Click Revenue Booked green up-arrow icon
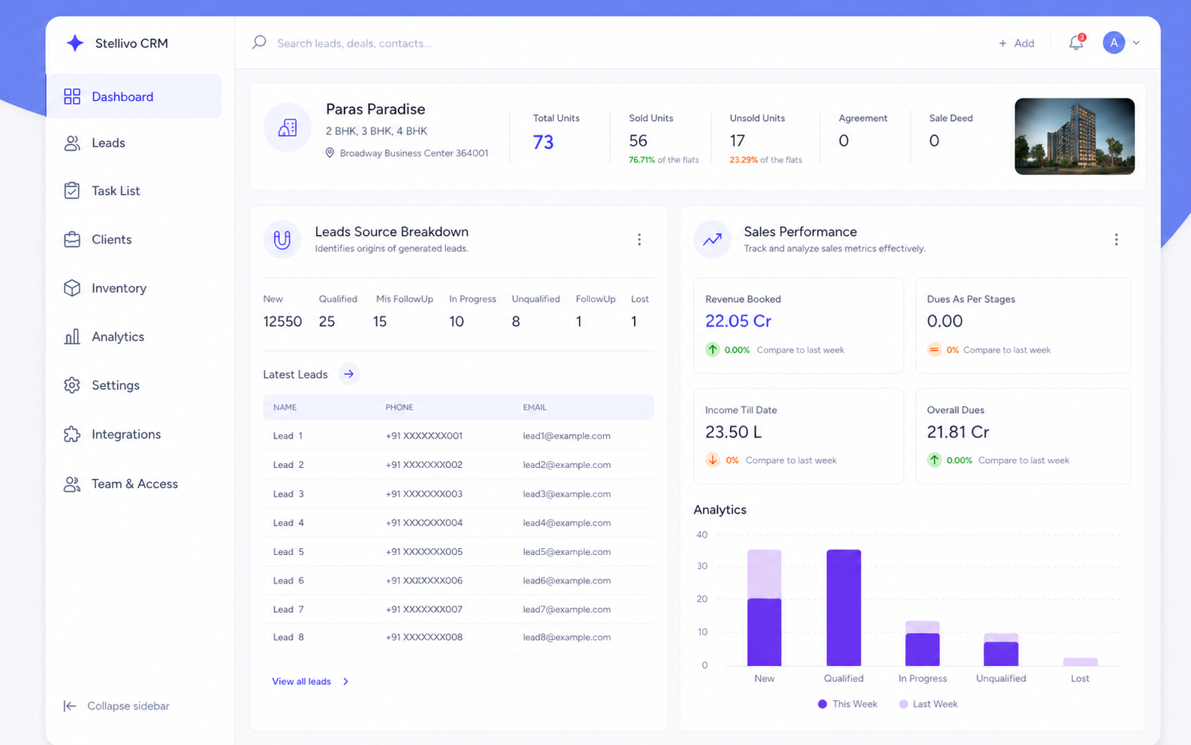 (x=713, y=349)
